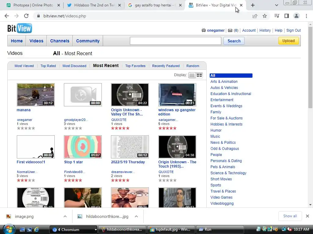Open Stop 1 star video thumbnail
The width and height of the screenshot is (313, 234).
click(x=83, y=147)
